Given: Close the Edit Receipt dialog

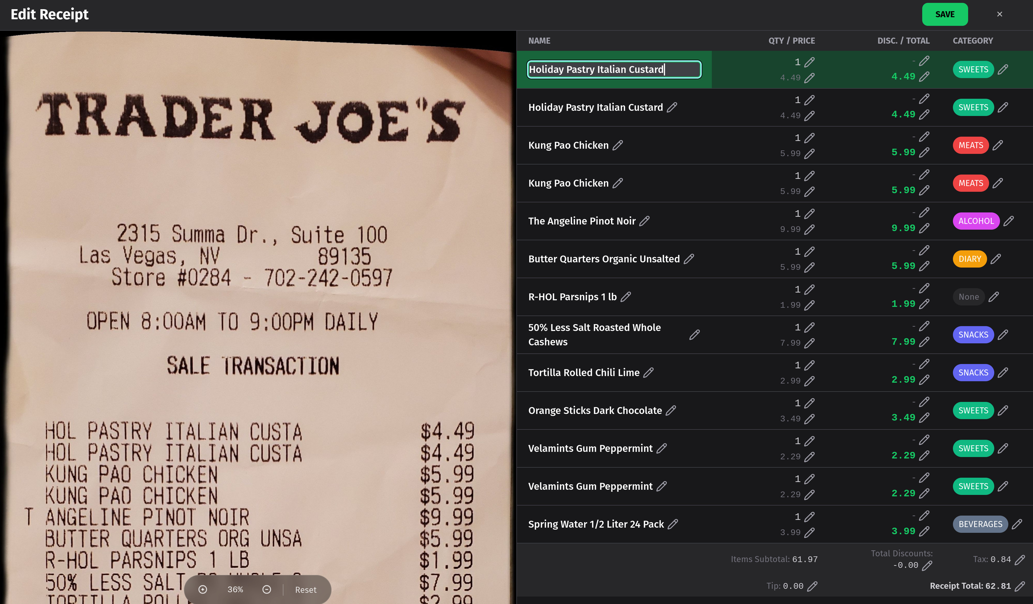Looking at the screenshot, I should click(x=999, y=14).
